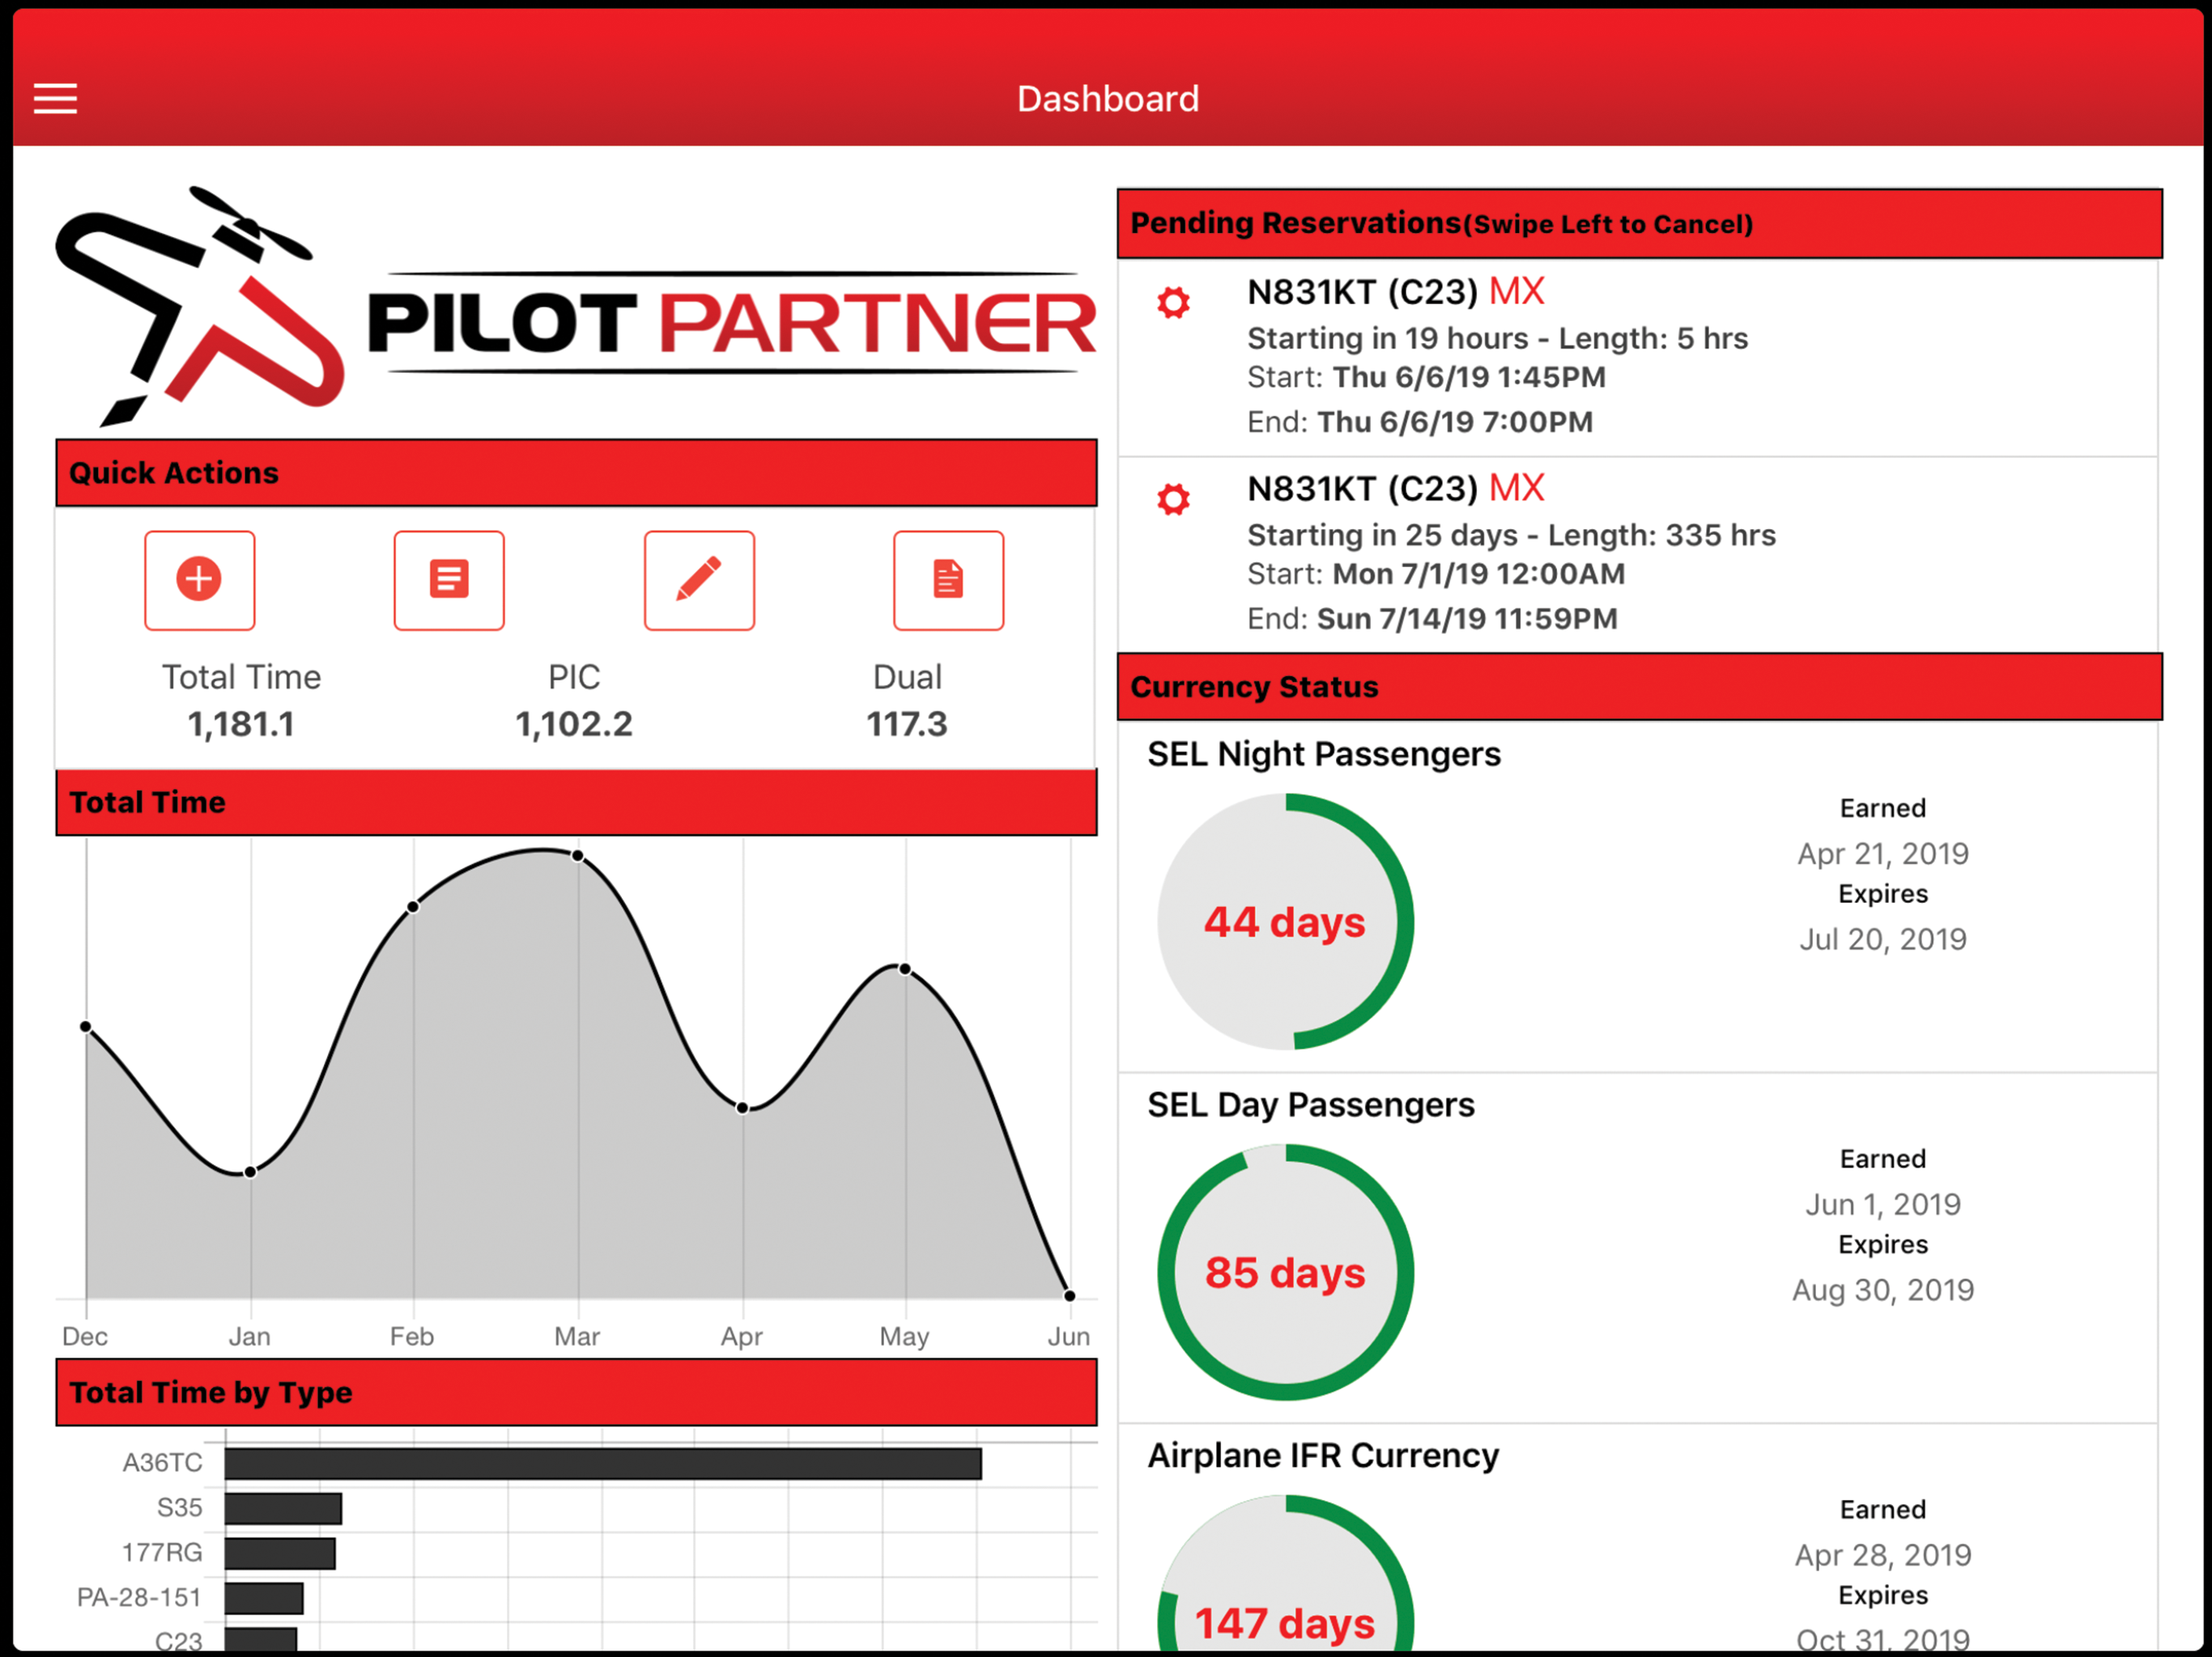Select the February data point on chart

tap(413, 906)
